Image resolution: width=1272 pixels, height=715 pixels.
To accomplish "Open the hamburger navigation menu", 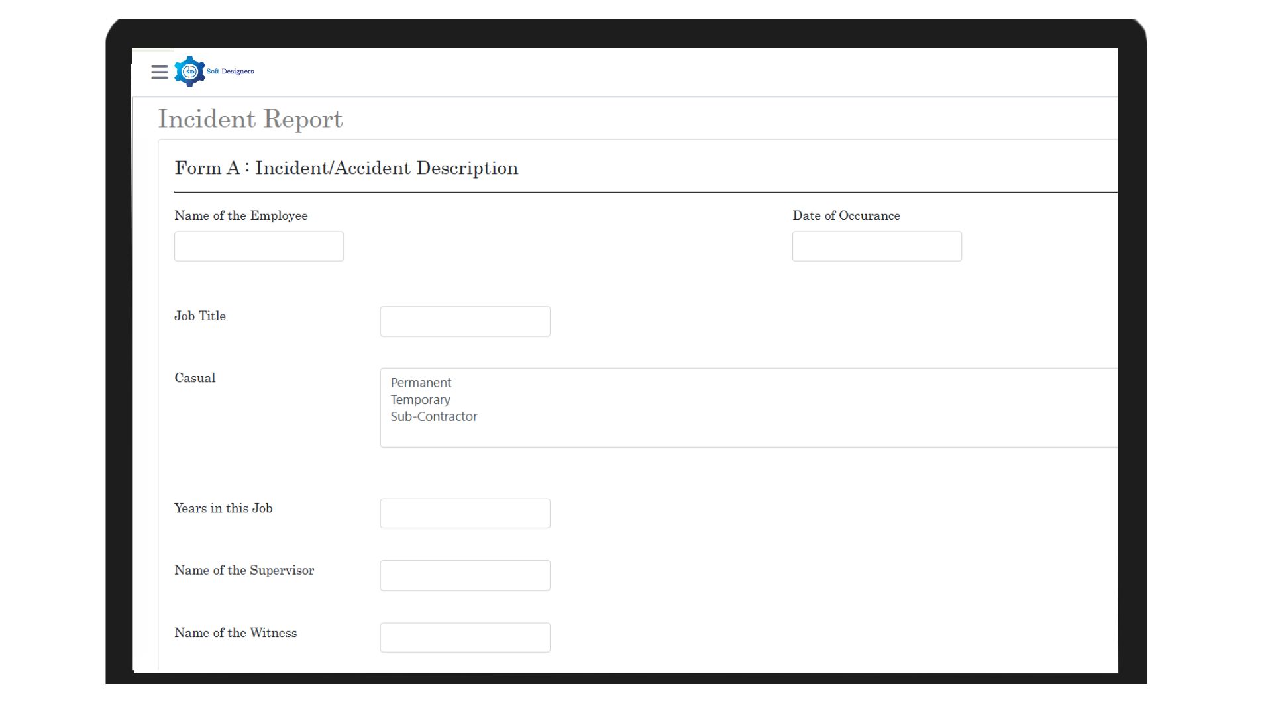I will (159, 71).
